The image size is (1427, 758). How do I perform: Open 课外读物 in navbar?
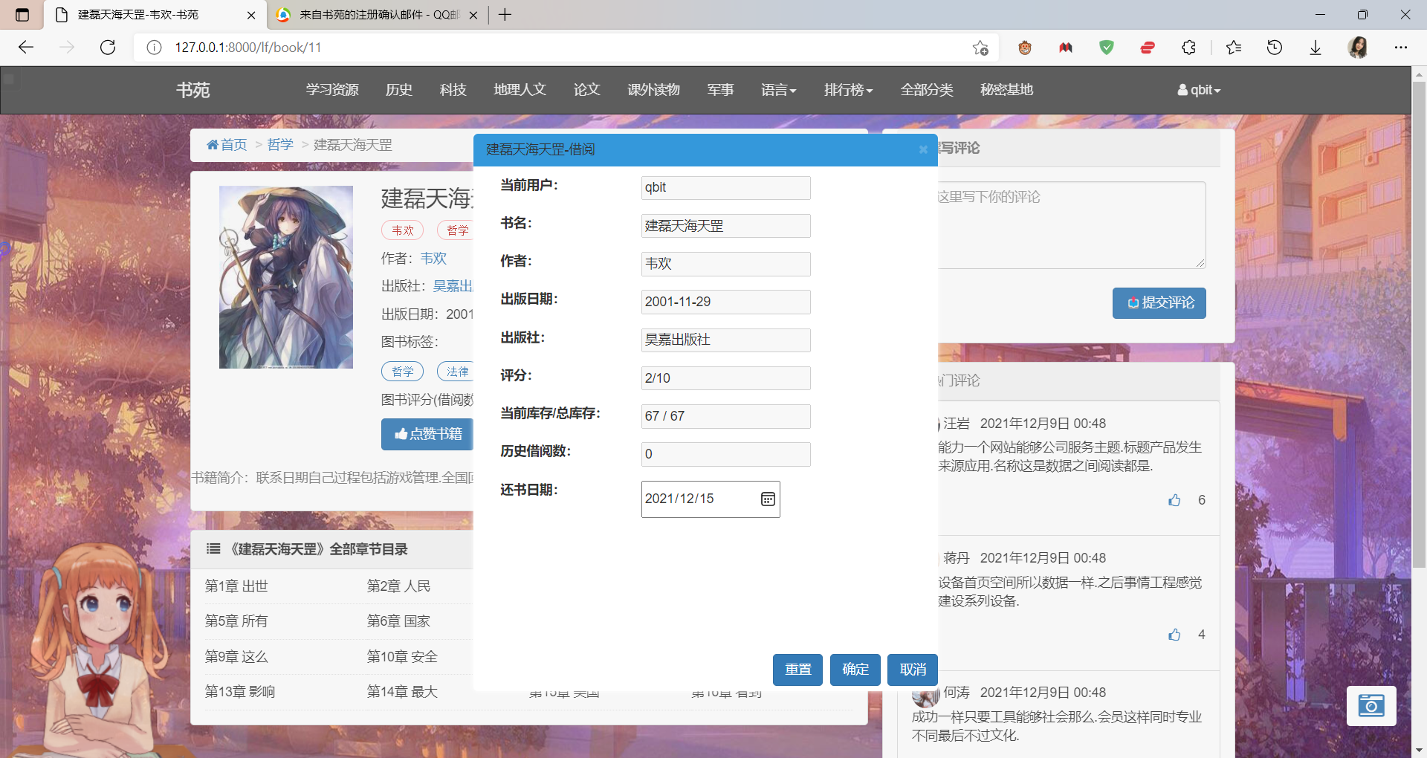coord(654,90)
